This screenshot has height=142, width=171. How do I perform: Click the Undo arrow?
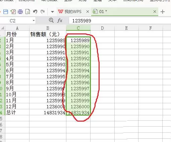click(x=35, y=12)
